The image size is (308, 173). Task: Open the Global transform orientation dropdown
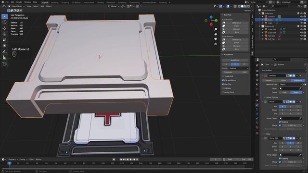tap(114, 6)
